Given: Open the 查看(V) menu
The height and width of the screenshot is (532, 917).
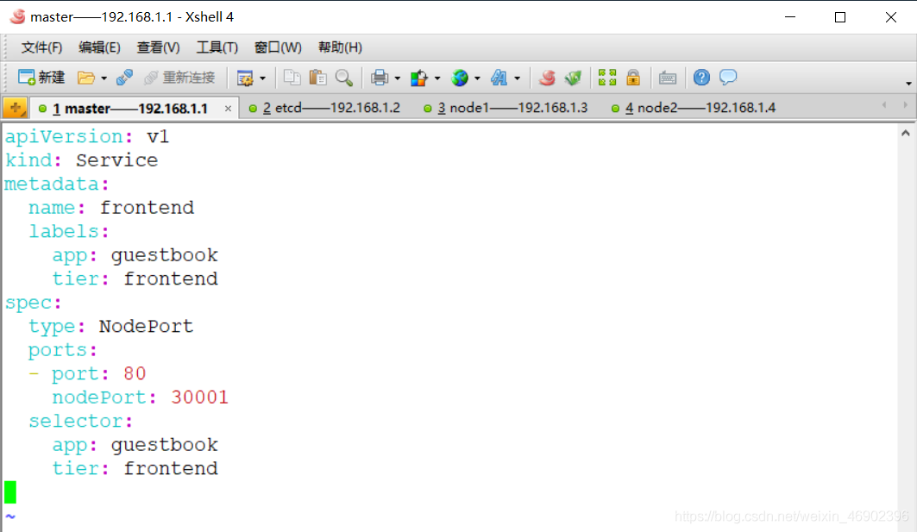Looking at the screenshot, I should coord(158,47).
